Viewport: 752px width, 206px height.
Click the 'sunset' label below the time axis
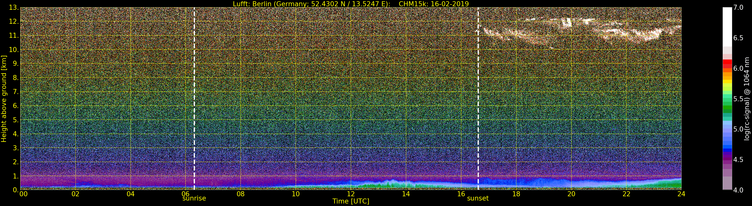[x=478, y=198]
